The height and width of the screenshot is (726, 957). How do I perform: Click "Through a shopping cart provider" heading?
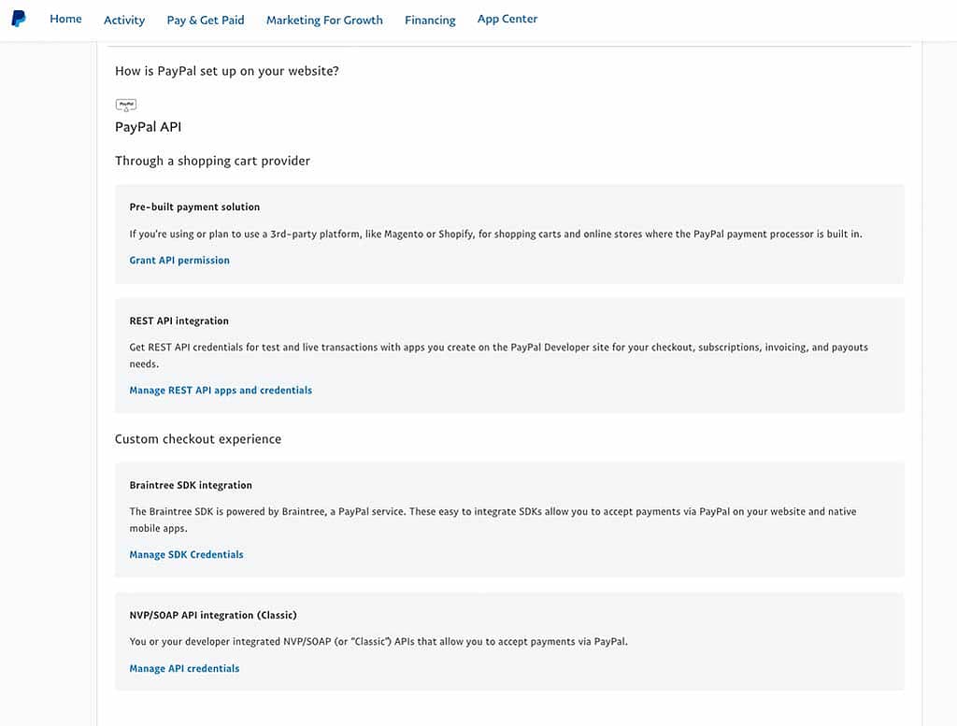tap(212, 161)
